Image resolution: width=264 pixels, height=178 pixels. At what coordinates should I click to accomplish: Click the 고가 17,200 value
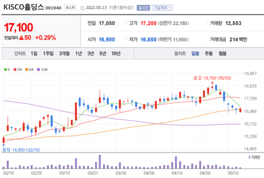point(148,23)
